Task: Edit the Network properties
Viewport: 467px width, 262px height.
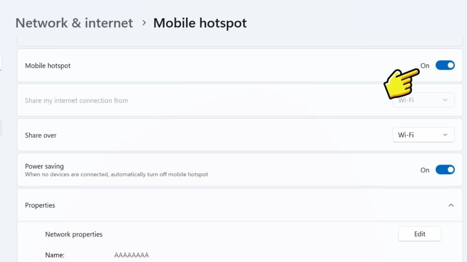Action: [419, 233]
